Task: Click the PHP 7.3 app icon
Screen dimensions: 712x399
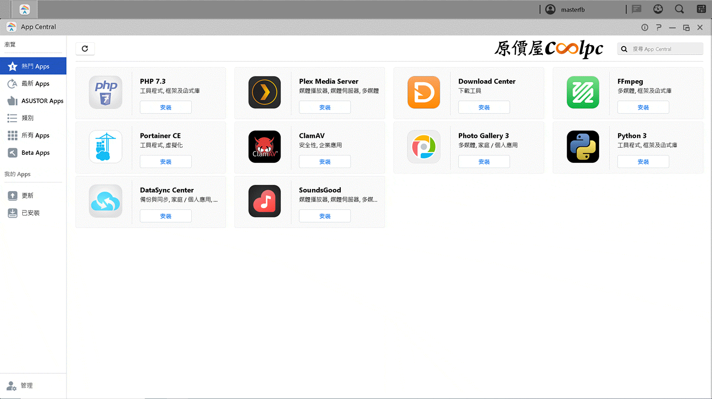Action: tap(105, 92)
